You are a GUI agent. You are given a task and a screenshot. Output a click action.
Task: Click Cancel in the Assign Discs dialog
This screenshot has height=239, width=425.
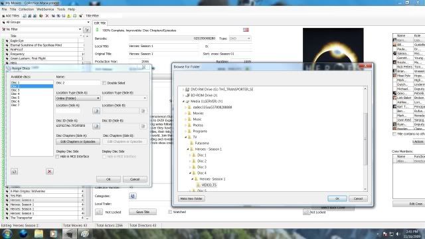[x=135, y=179]
